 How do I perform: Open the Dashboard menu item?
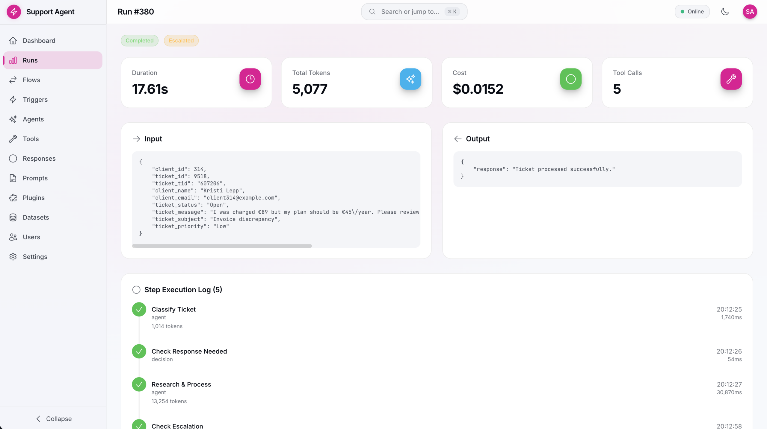(53, 41)
